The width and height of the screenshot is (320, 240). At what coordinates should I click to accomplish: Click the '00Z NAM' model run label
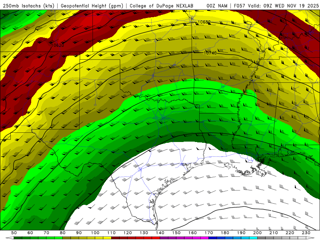(x=217, y=6)
